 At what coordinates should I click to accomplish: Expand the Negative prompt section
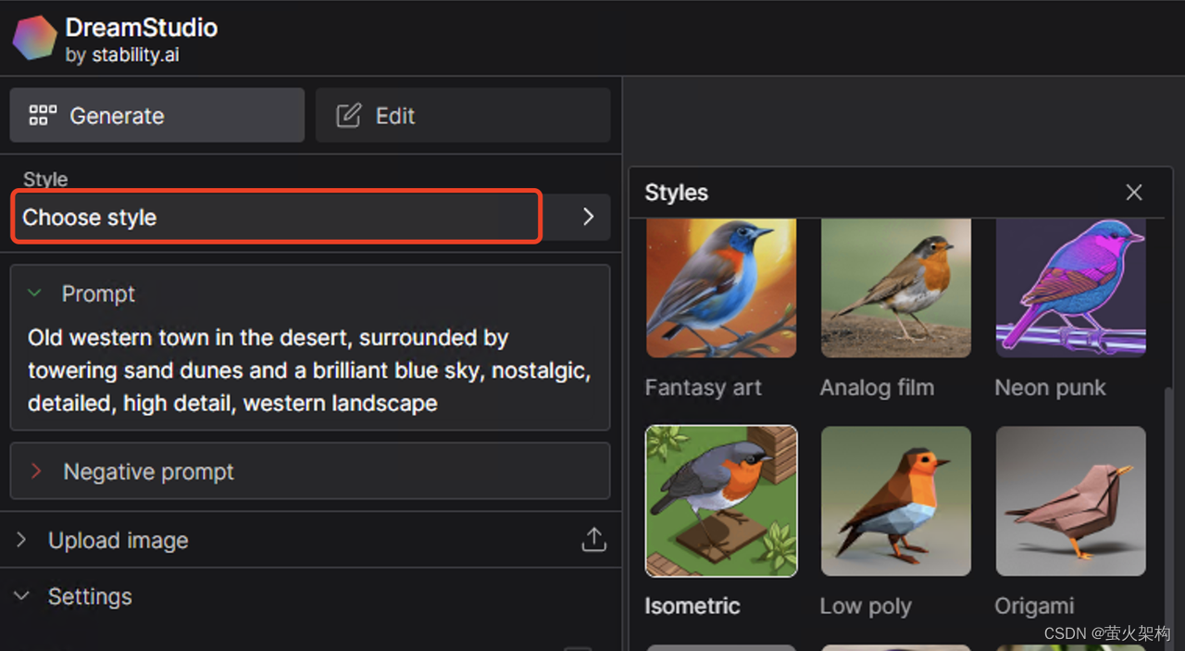310,471
